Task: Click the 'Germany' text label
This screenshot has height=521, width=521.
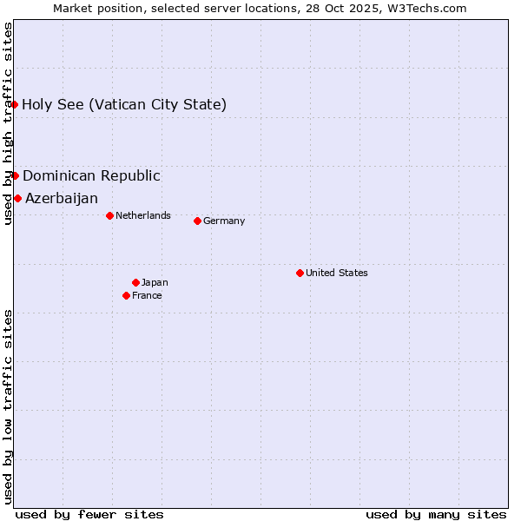Action: click(224, 221)
